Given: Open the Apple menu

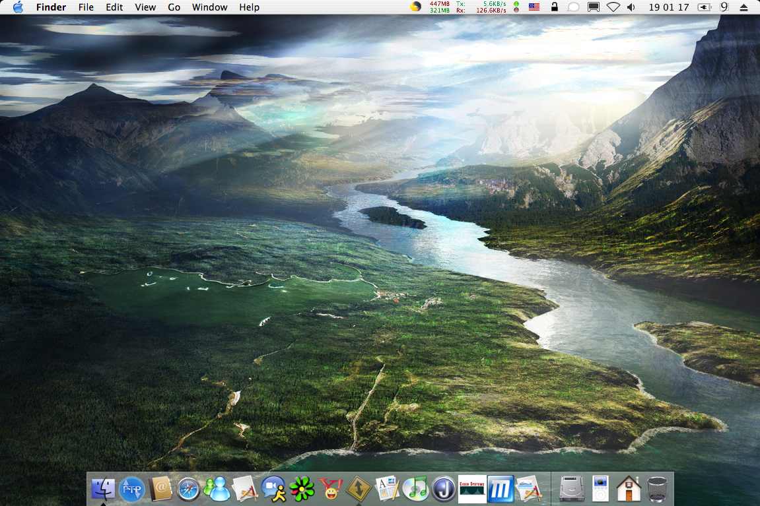Looking at the screenshot, I should pos(18,7).
